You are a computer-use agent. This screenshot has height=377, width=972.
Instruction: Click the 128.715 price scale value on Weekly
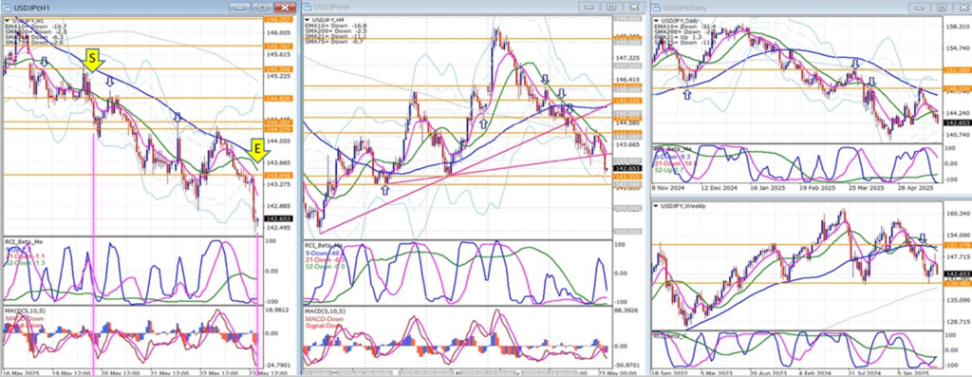coord(958,322)
